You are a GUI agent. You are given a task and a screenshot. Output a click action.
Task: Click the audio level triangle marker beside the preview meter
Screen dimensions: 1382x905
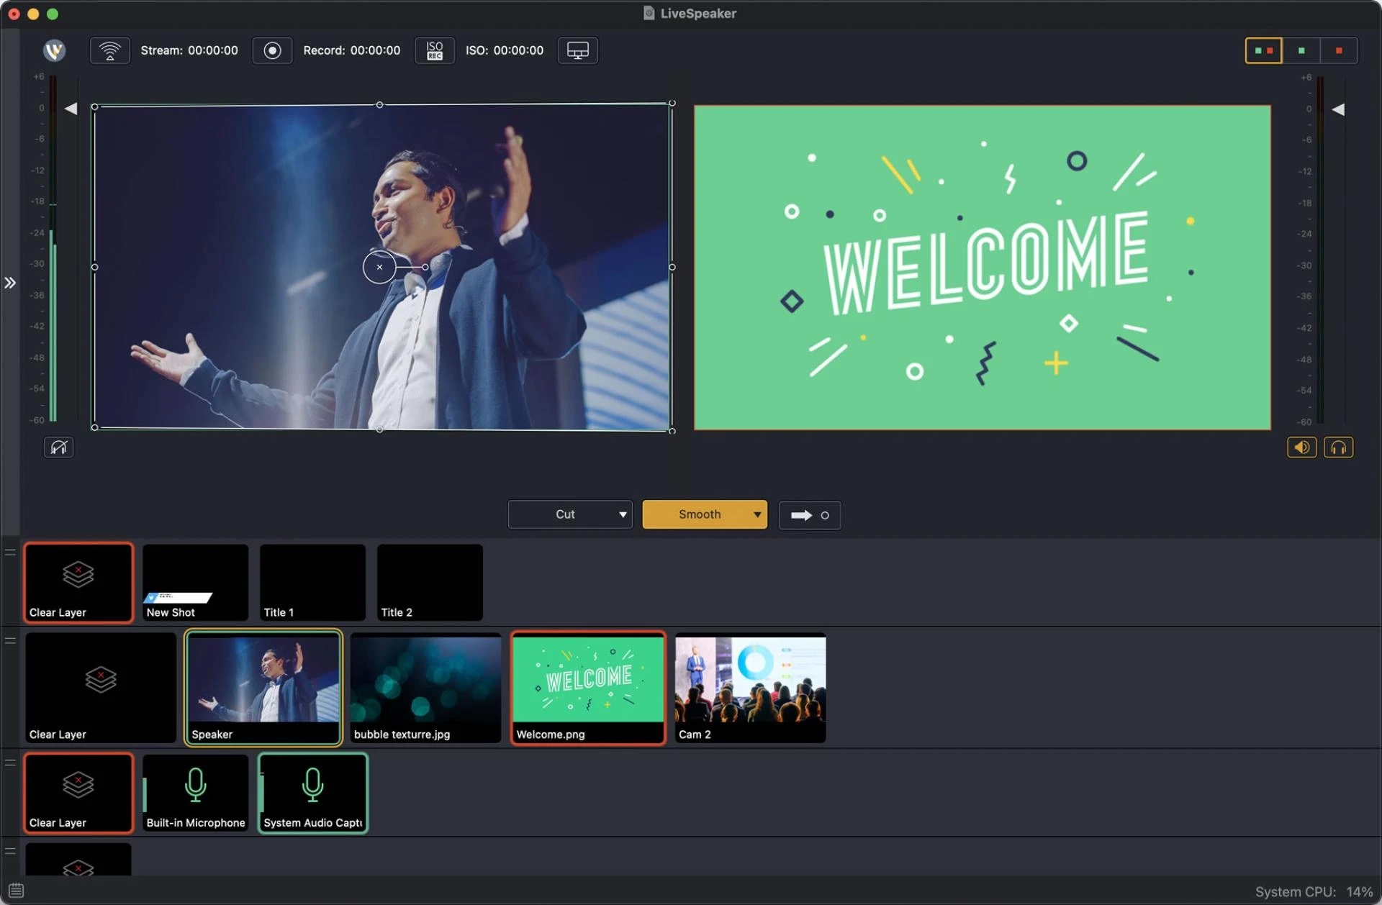click(x=71, y=109)
